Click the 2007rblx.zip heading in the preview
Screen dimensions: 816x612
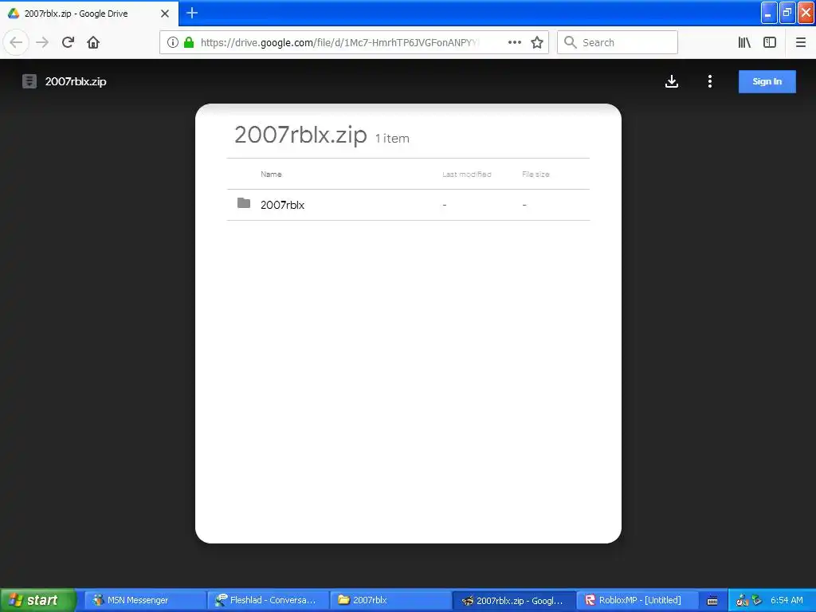click(300, 135)
